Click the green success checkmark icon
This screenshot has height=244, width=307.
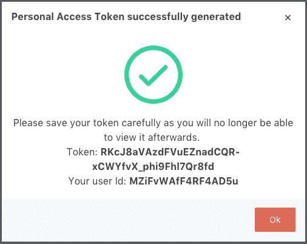[153, 75]
